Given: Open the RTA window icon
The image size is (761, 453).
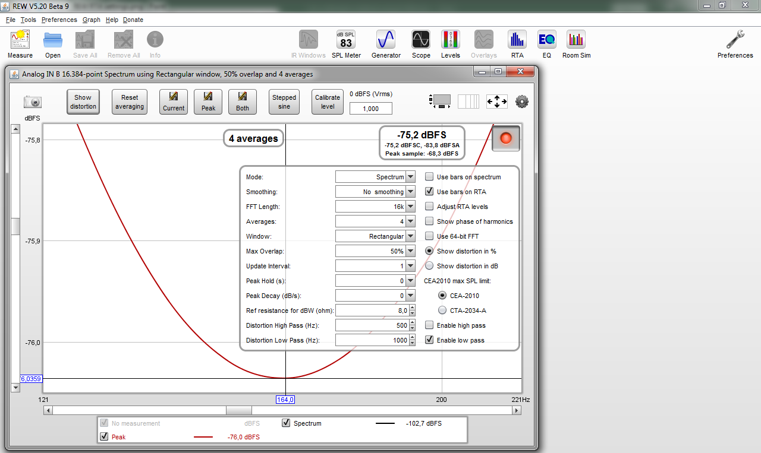Looking at the screenshot, I should [517, 40].
